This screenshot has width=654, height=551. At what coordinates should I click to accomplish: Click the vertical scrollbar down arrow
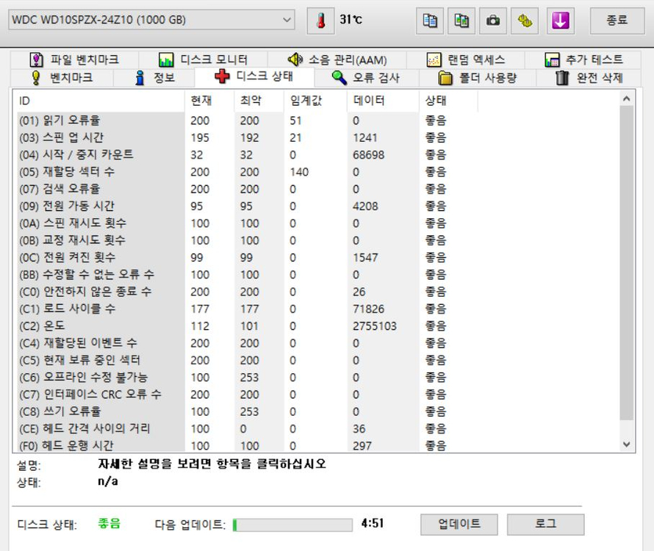click(626, 444)
